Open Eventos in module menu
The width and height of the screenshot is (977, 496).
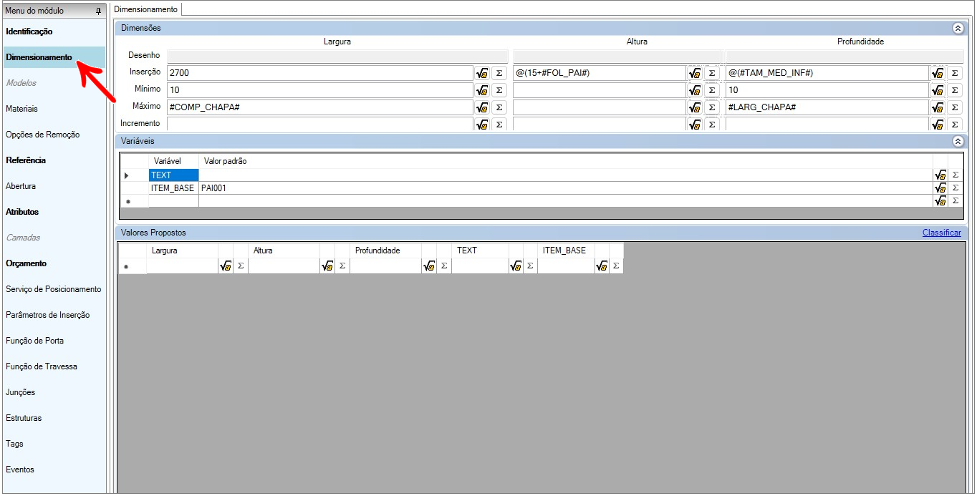click(19, 470)
